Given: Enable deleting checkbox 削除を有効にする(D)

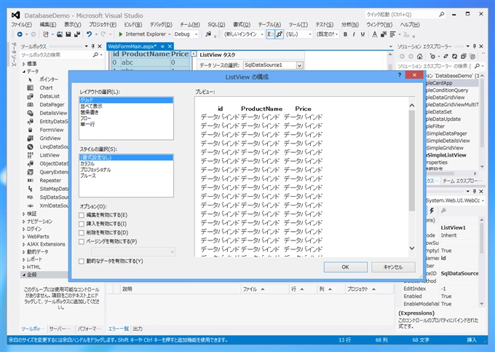Looking at the screenshot, I should click(x=82, y=233).
